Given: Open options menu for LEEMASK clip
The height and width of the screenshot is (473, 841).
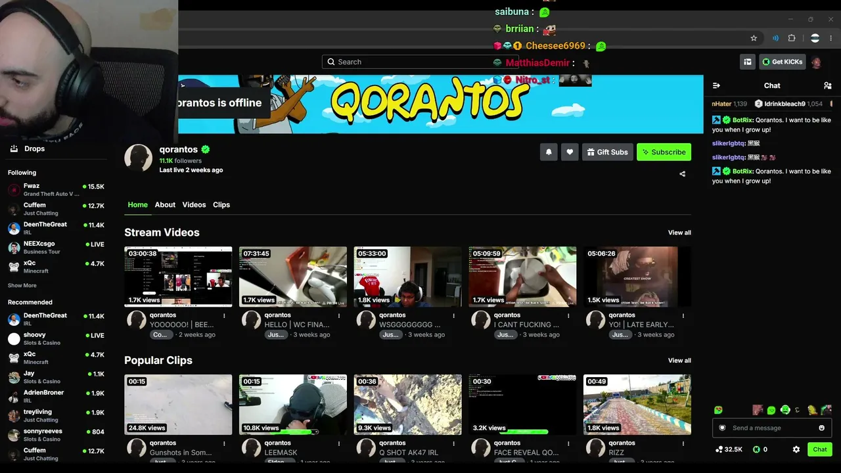Looking at the screenshot, I should pos(338,443).
